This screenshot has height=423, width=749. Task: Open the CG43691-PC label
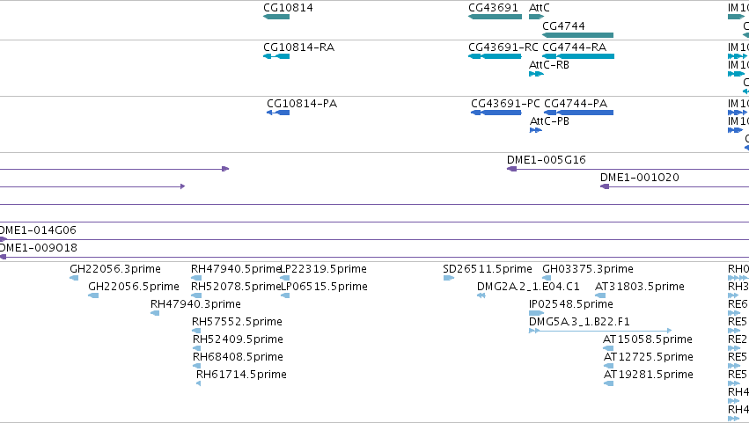(x=505, y=104)
